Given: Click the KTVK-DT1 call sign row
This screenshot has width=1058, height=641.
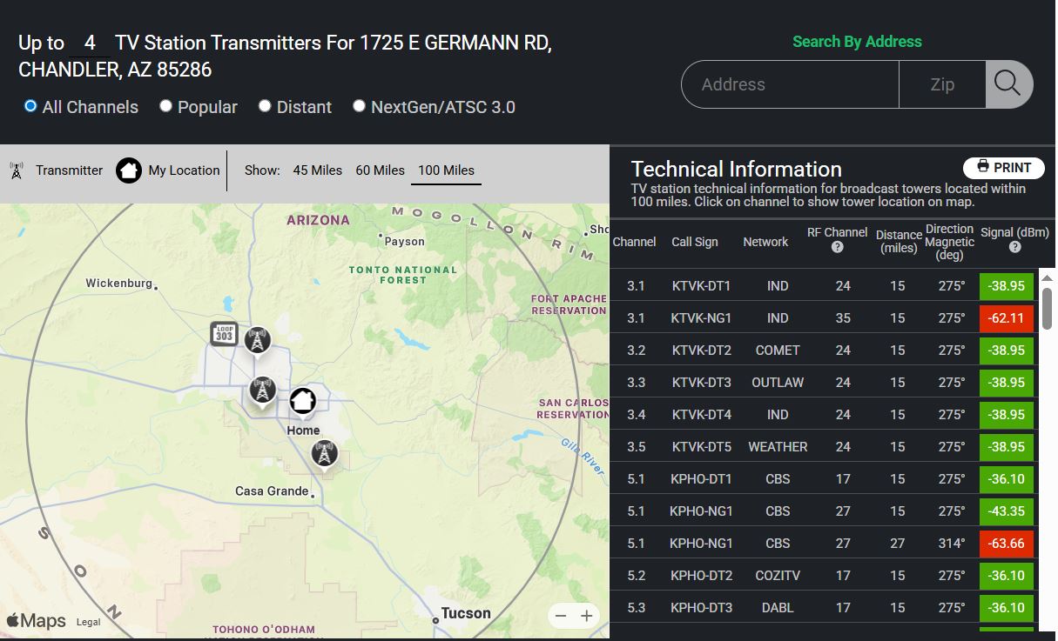Looking at the screenshot, I should point(825,285).
